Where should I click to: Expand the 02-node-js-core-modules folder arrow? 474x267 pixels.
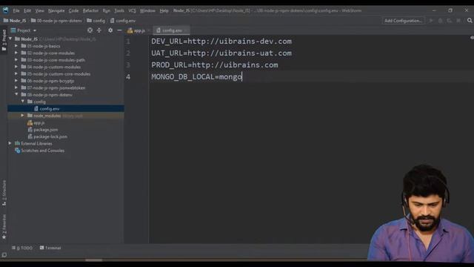click(16, 53)
